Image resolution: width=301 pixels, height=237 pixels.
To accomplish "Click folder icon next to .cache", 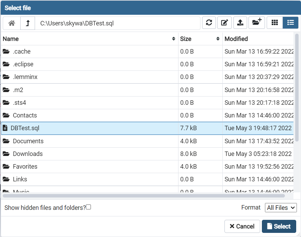I will coord(6,51).
